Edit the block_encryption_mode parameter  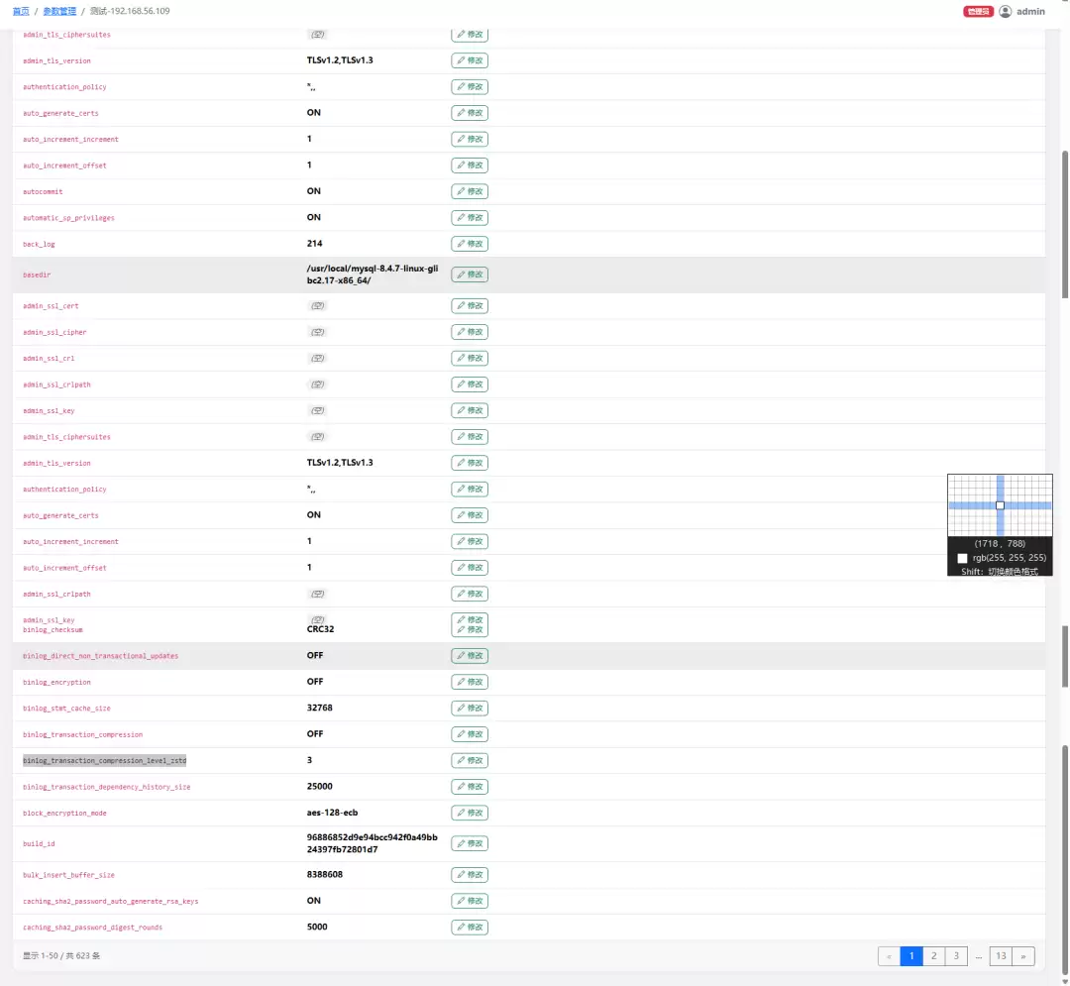pos(470,813)
